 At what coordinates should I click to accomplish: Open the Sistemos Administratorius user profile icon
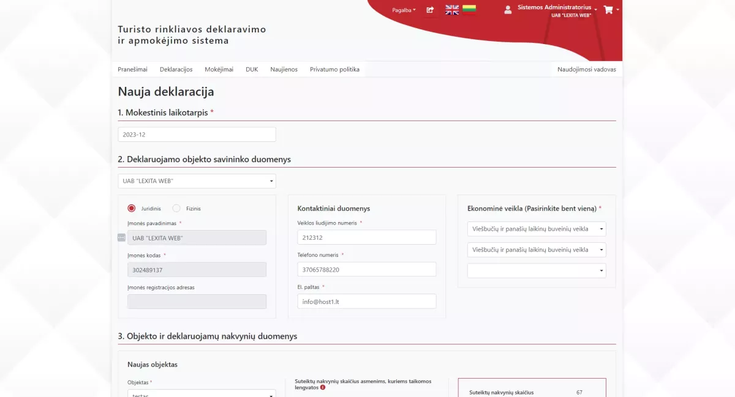508,9
